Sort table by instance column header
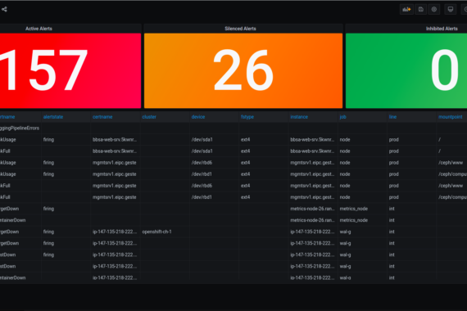The height and width of the screenshot is (311, 467). coord(299,117)
